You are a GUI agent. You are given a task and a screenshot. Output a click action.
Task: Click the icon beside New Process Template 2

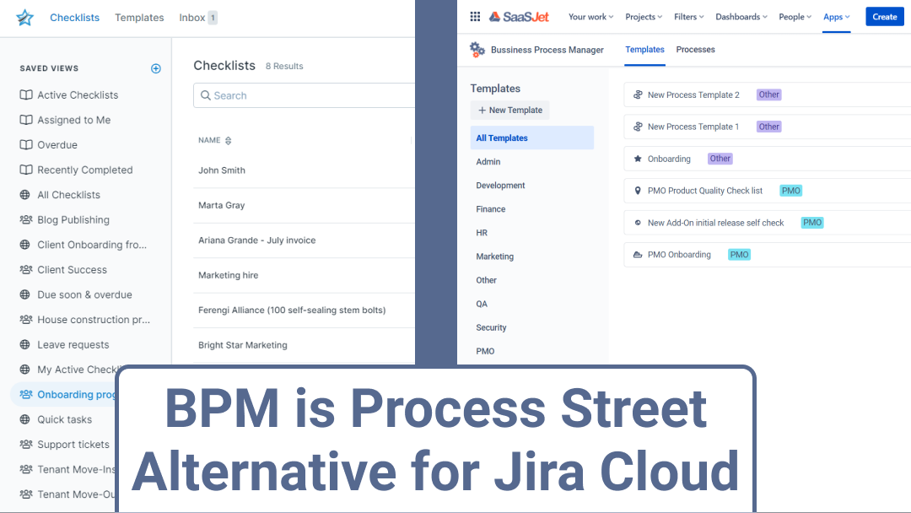pos(638,94)
